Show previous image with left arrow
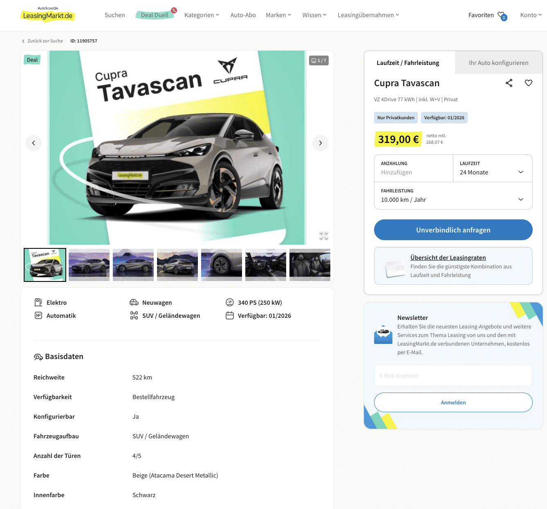 (x=34, y=143)
